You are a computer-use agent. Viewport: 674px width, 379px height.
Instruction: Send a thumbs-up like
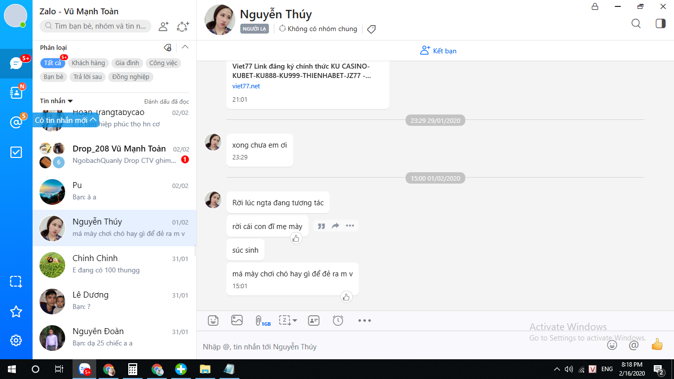657,344
